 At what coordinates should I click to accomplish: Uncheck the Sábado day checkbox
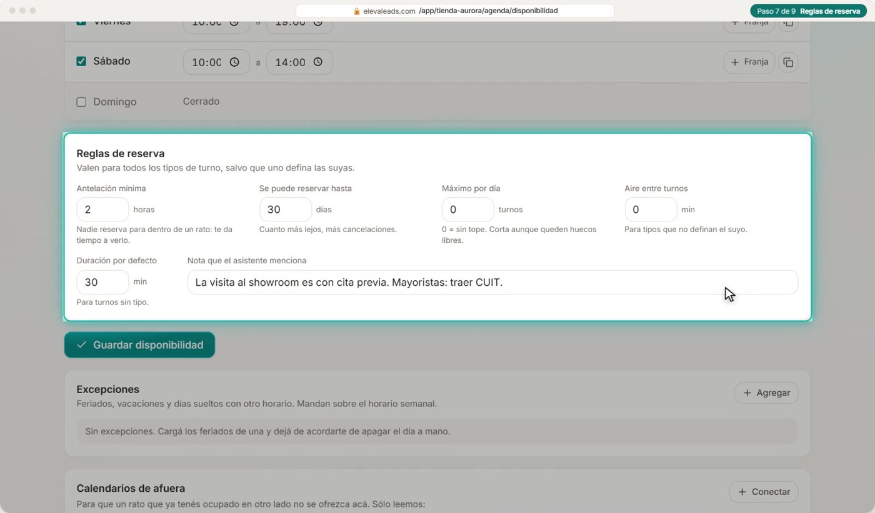81,61
